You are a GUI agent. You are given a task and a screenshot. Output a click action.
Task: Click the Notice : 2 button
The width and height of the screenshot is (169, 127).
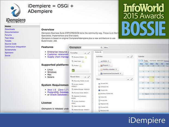tap(105, 61)
